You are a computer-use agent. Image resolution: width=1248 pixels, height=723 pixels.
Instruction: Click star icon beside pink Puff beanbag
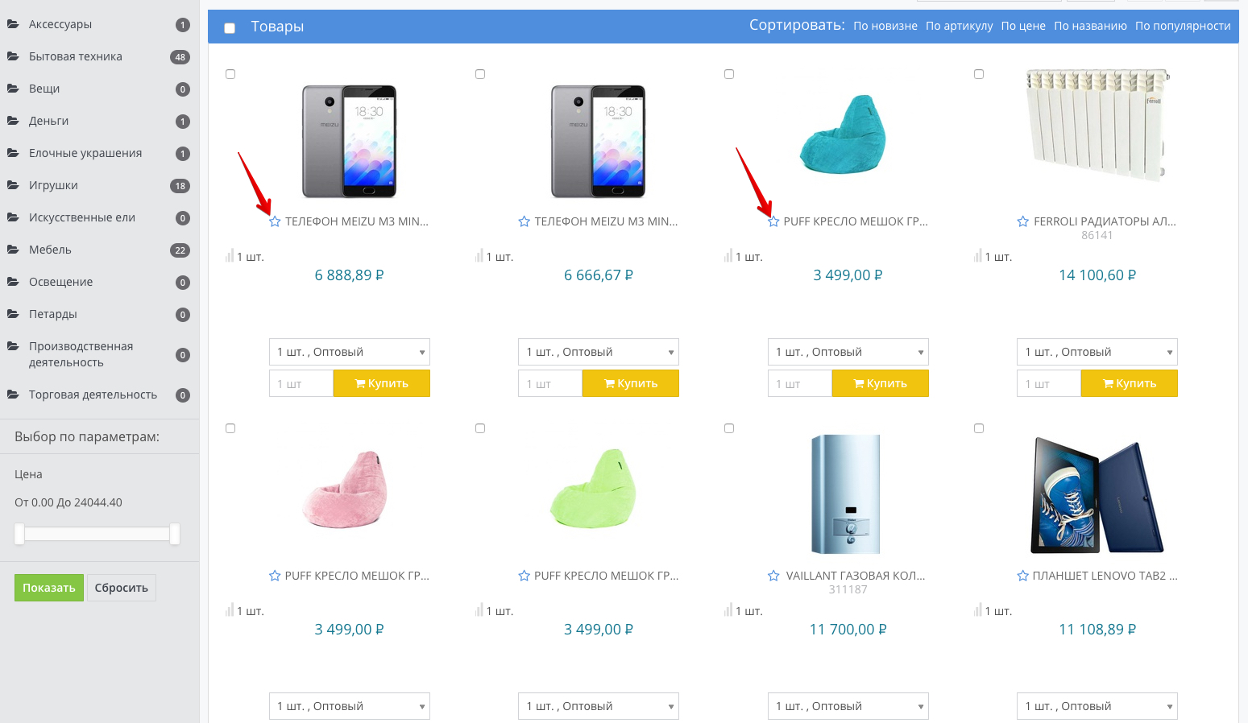(275, 576)
